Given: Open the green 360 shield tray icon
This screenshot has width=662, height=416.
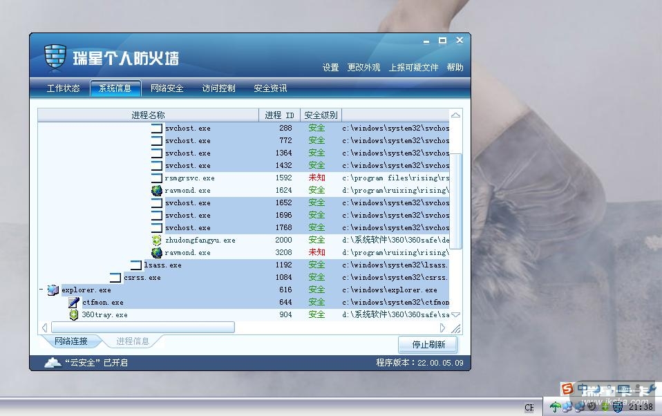Looking at the screenshot, I should click(x=605, y=407).
